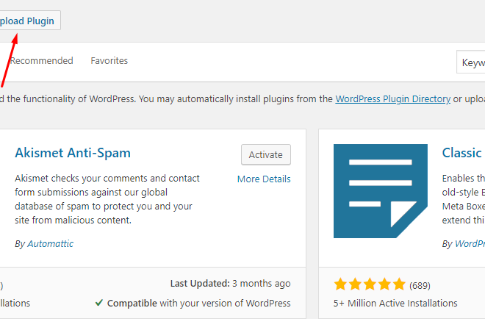Image resolution: width=485 pixels, height=319 pixels.
Task: Open the WordPress Plugin Directory link
Action: click(x=393, y=99)
